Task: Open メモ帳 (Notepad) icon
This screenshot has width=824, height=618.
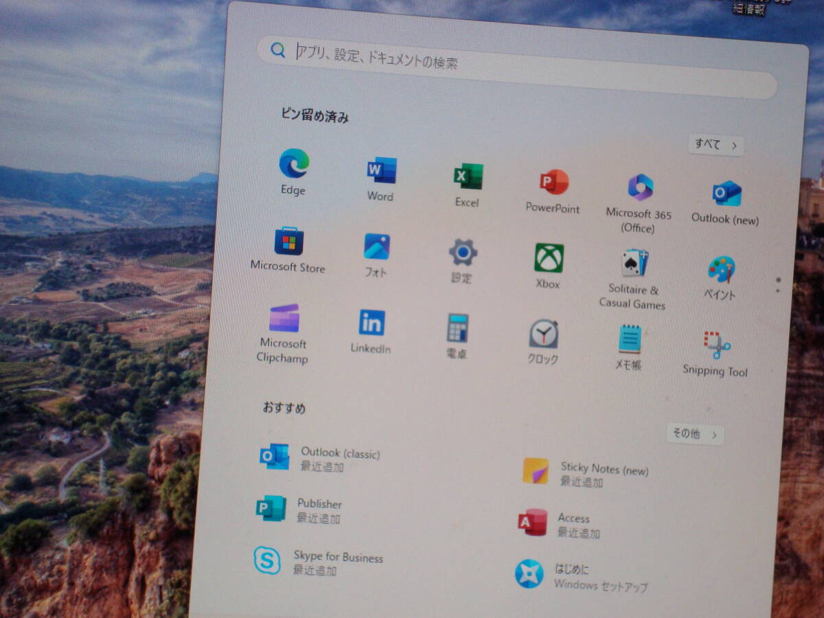Action: click(629, 340)
